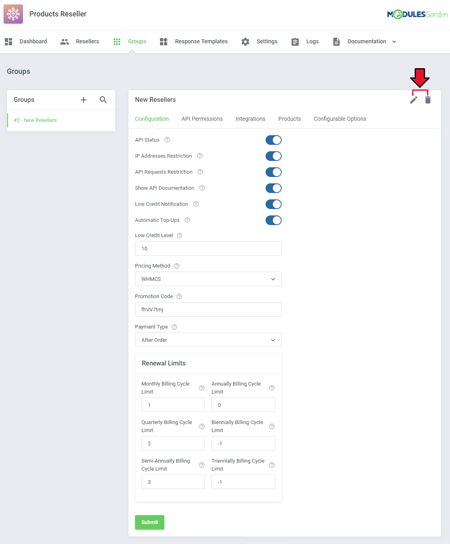The width and height of the screenshot is (450, 544).
Task: Toggle API Status switch
Action: tap(274, 140)
